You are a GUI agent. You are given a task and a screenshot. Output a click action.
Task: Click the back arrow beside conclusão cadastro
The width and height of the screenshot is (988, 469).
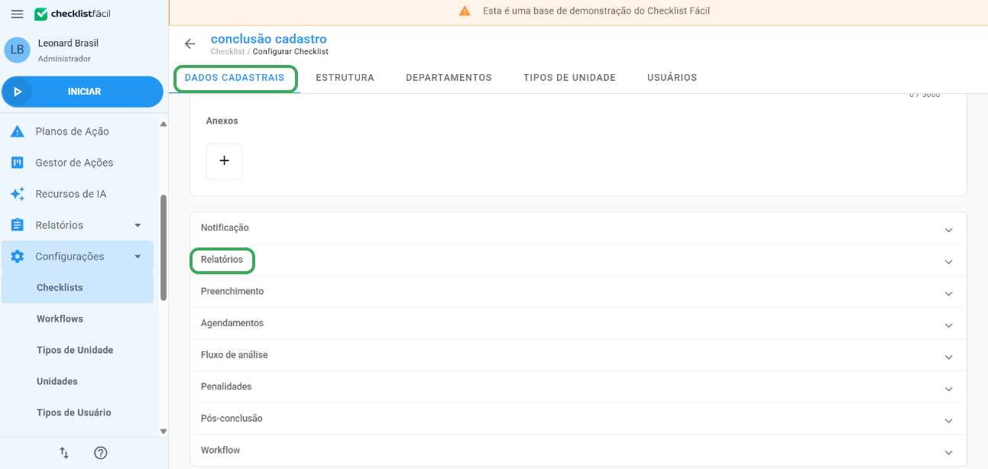(190, 44)
